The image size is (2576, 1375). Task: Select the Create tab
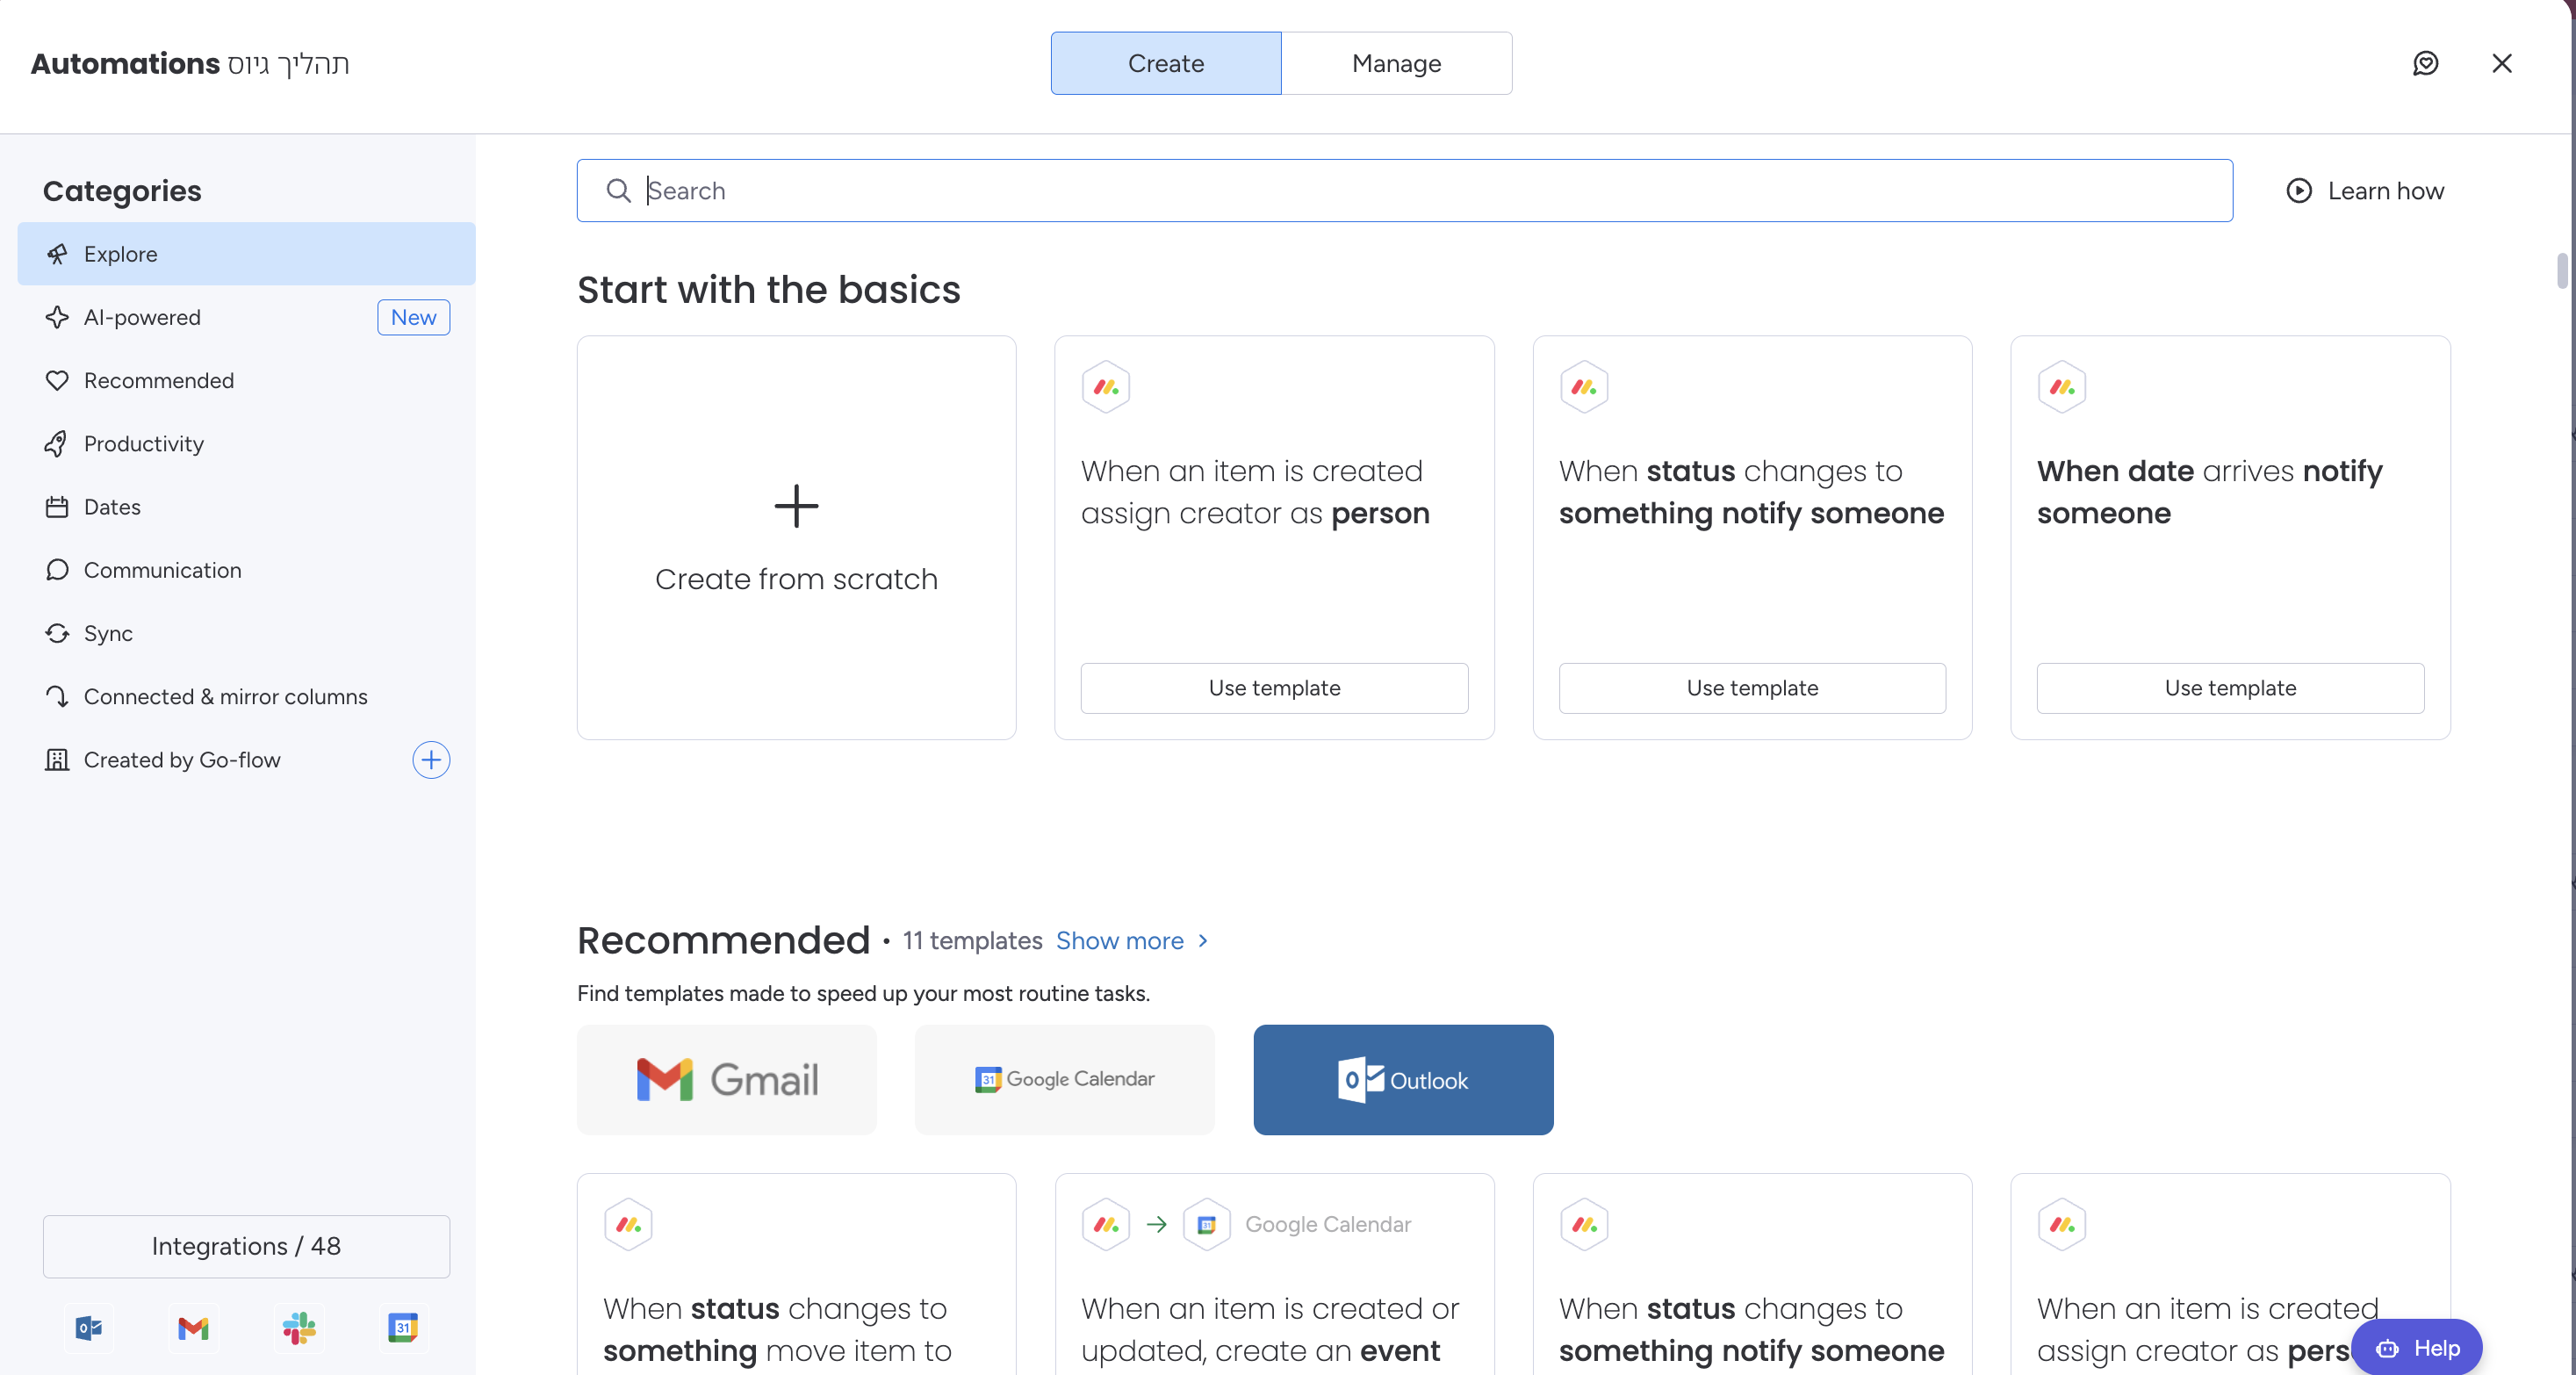[x=1165, y=63]
